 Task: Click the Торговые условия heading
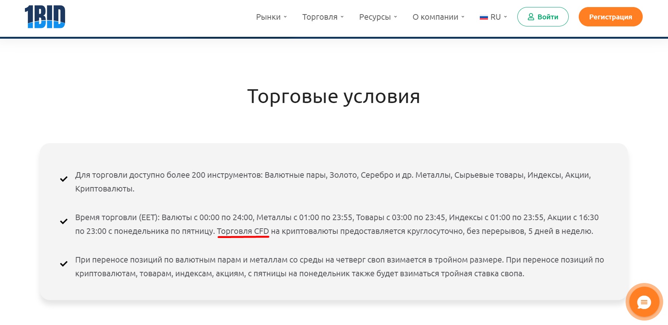point(334,96)
